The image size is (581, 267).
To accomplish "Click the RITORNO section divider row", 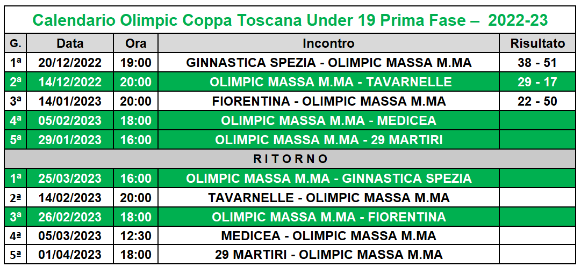I will click(290, 159).
